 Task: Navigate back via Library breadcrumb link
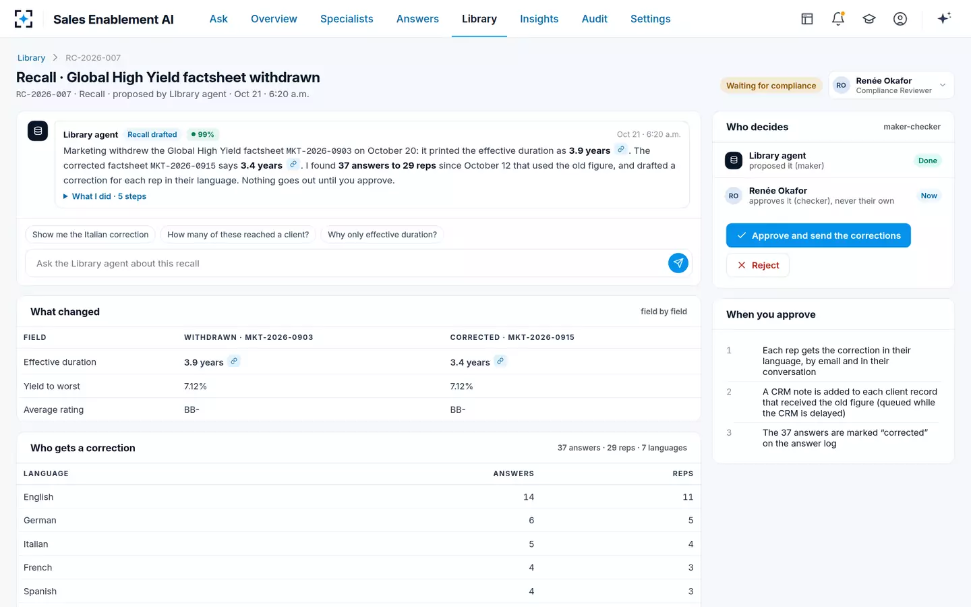pyautogui.click(x=31, y=58)
